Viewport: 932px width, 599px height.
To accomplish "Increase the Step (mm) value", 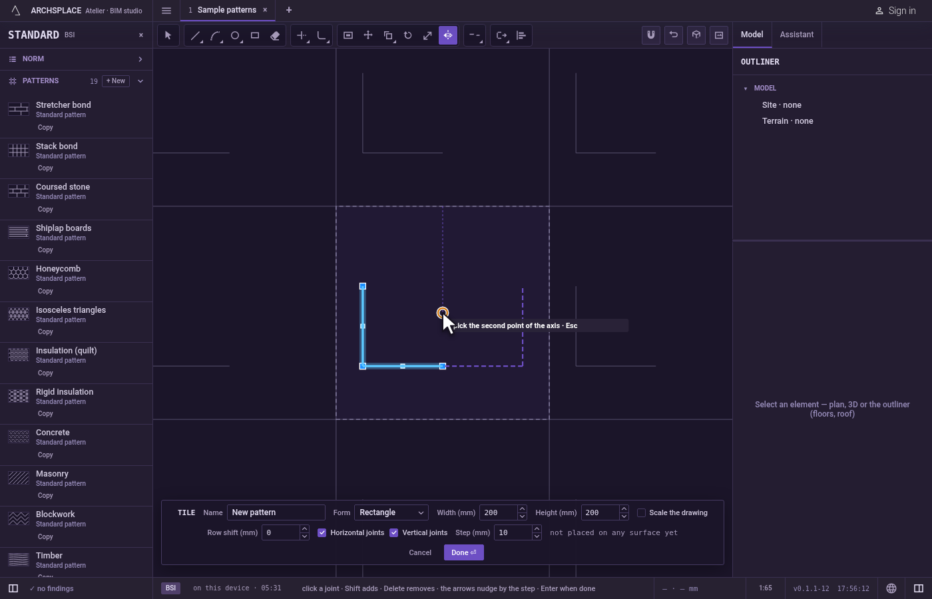I will [x=537, y=529].
